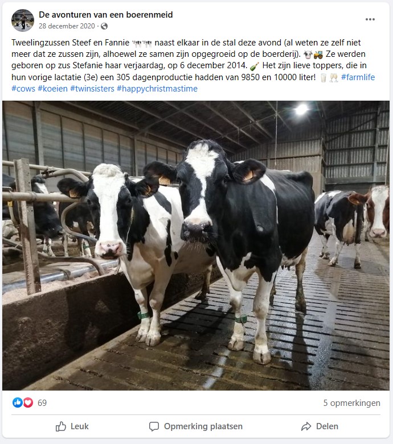Follow the #cows hashtag
Image resolution: width=393 pixels, height=444 pixels.
(x=23, y=89)
